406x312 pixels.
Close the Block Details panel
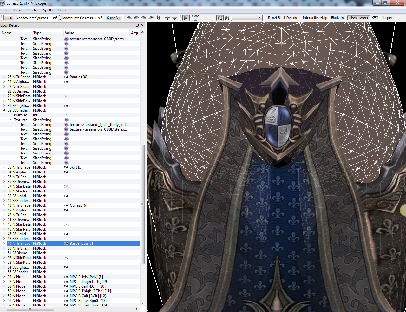(142, 25)
